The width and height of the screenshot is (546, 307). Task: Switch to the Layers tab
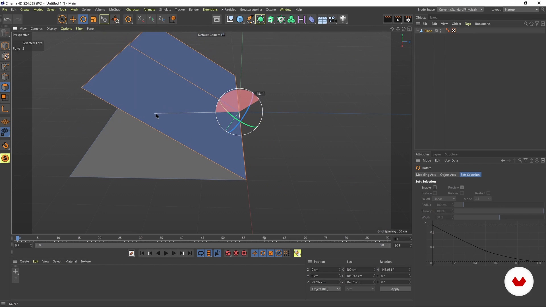tap(437, 154)
